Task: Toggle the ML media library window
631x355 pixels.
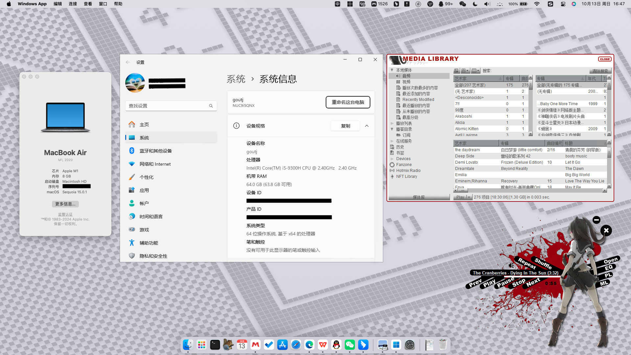Action: coord(604,283)
